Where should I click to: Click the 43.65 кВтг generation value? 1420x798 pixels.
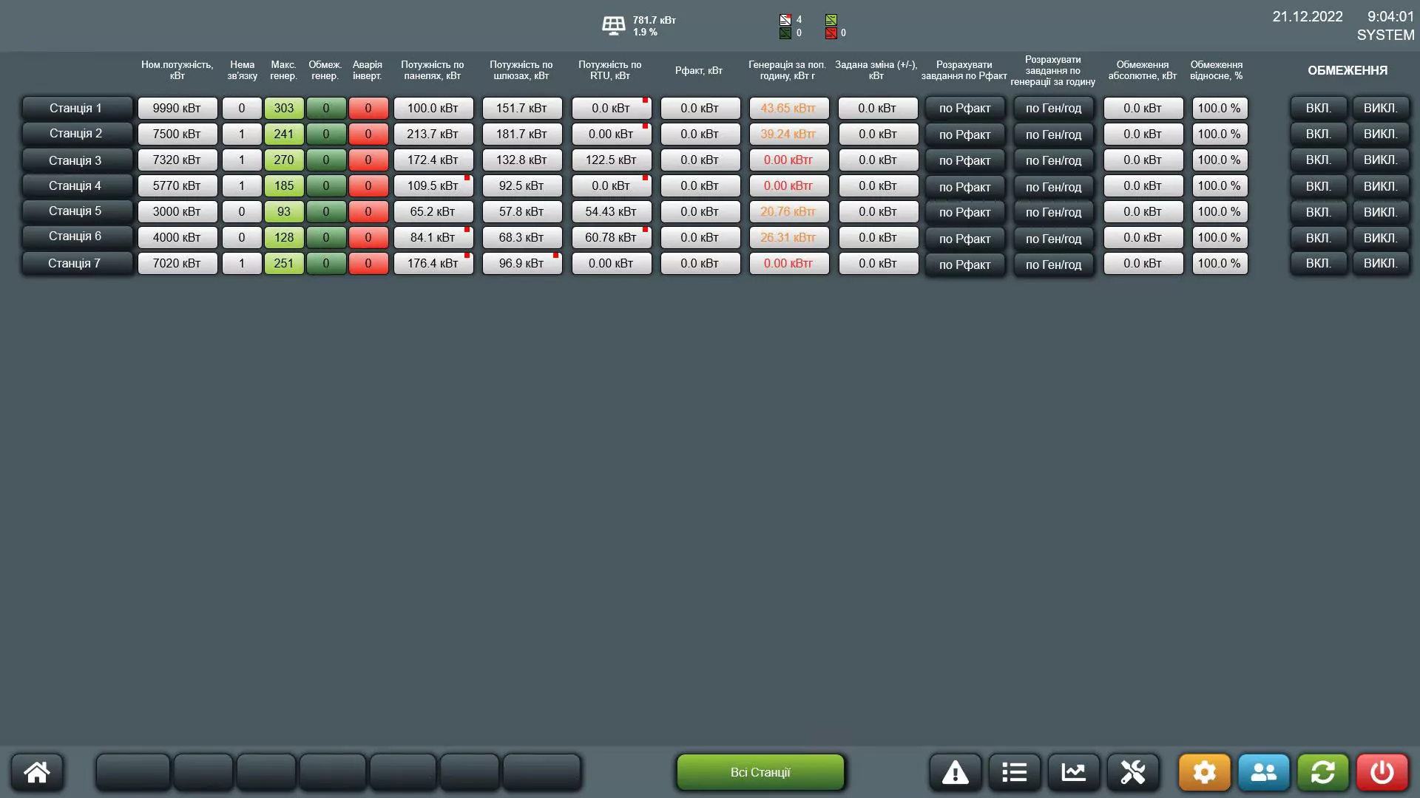tap(789, 108)
